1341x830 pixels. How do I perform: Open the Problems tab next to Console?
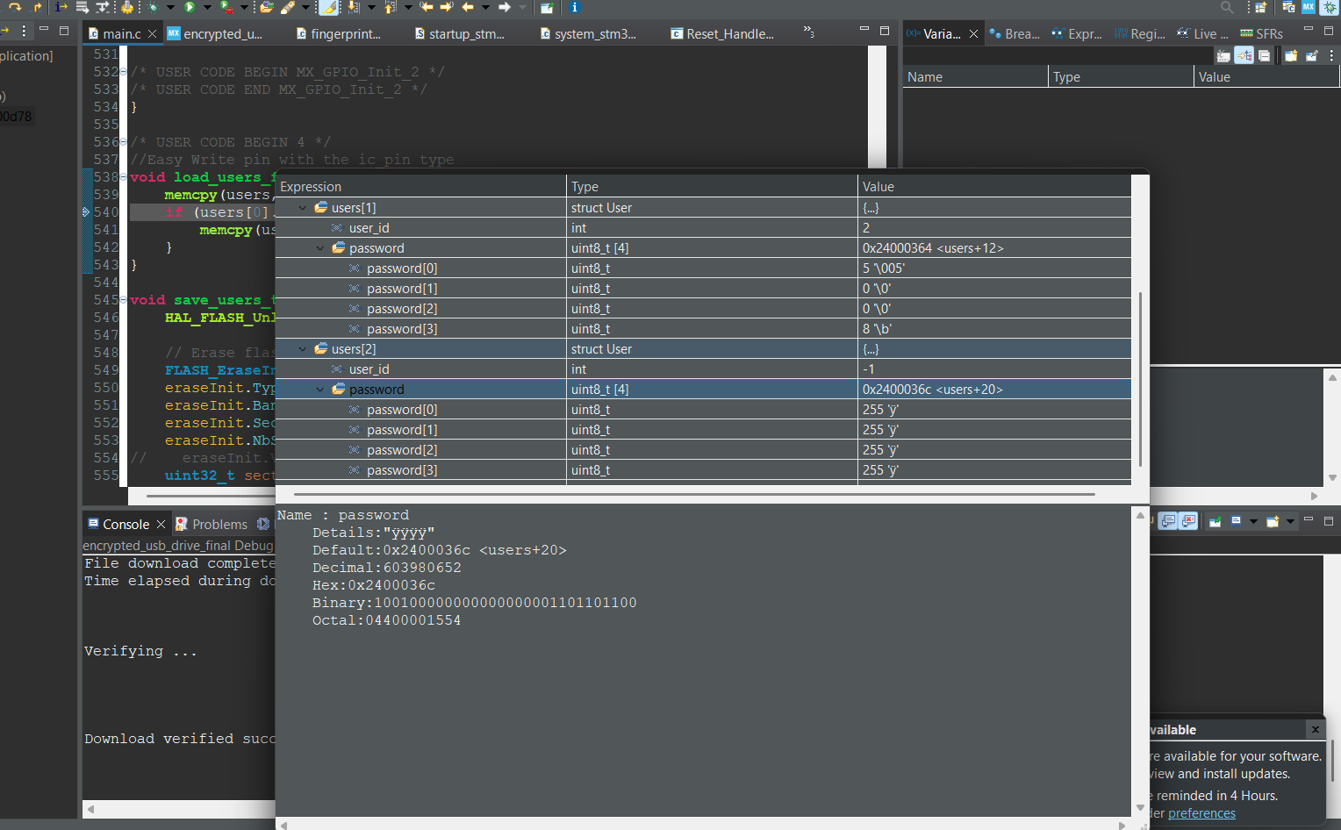(219, 525)
